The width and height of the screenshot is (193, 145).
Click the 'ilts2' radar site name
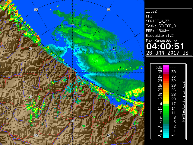click(151, 11)
